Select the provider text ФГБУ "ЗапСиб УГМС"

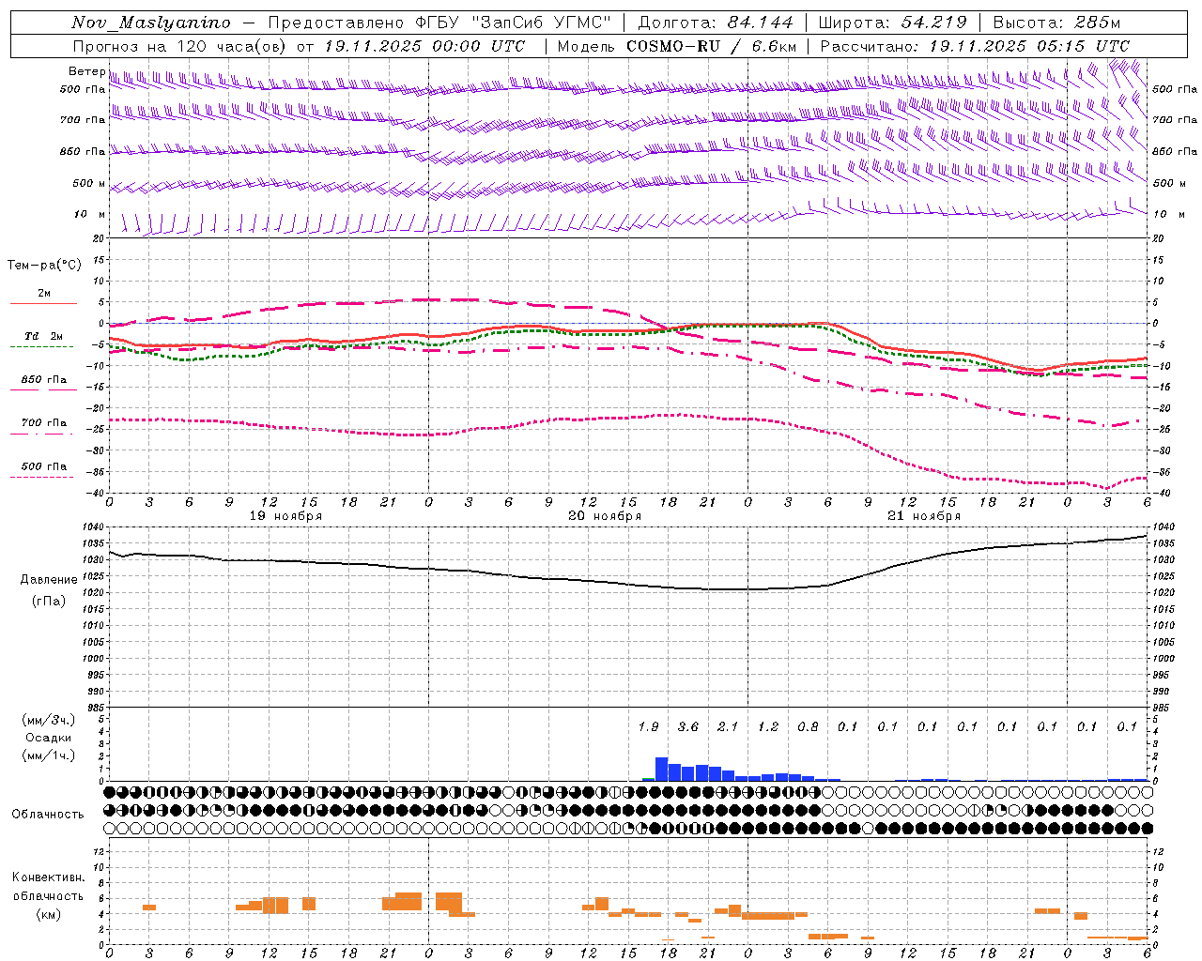[x=513, y=23]
